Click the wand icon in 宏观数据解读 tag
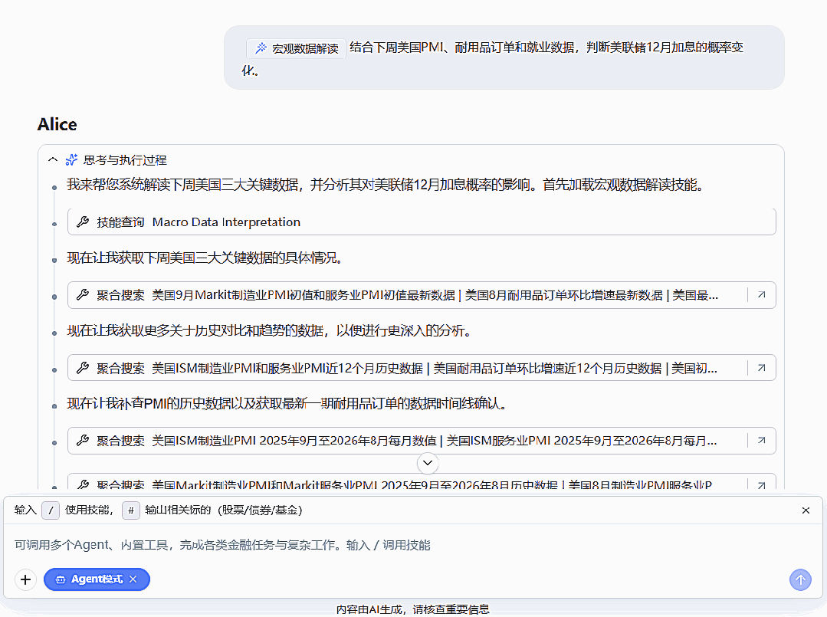The width and height of the screenshot is (827, 617). coord(261,48)
